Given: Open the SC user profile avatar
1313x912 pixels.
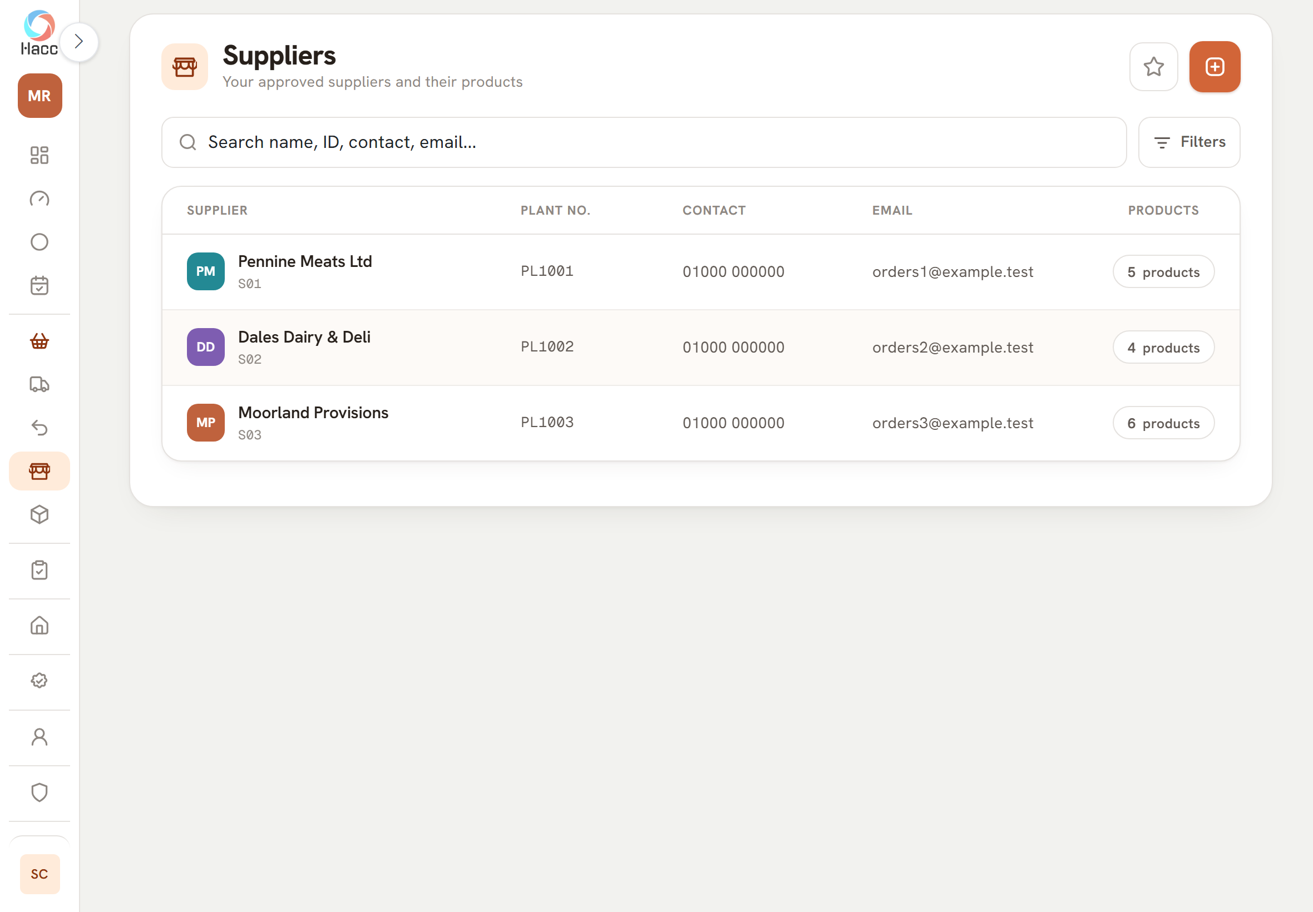Looking at the screenshot, I should click(x=40, y=874).
